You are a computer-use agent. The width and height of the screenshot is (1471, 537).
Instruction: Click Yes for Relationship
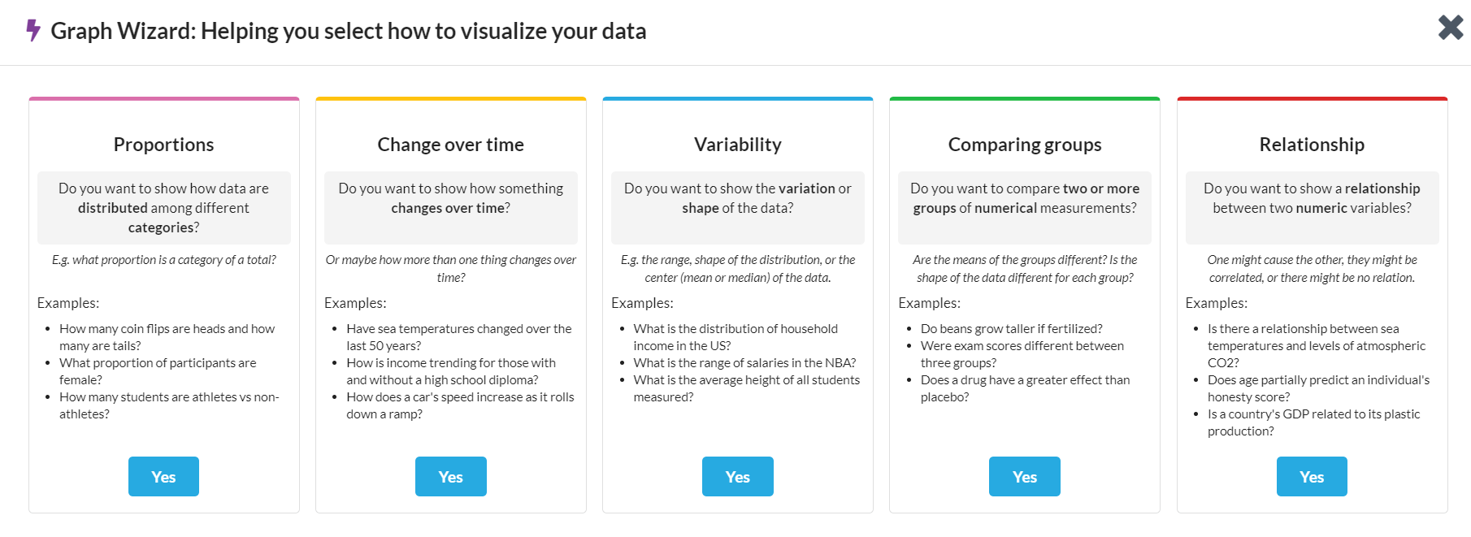pyautogui.click(x=1311, y=476)
